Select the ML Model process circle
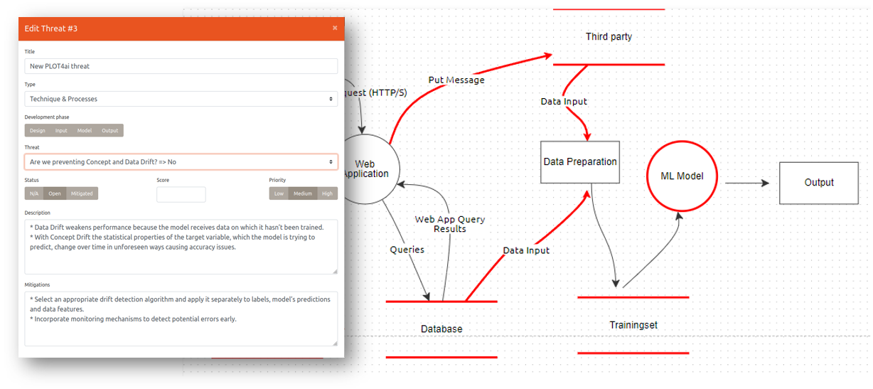The height and width of the screenshot is (389, 873). pyautogui.click(x=682, y=176)
